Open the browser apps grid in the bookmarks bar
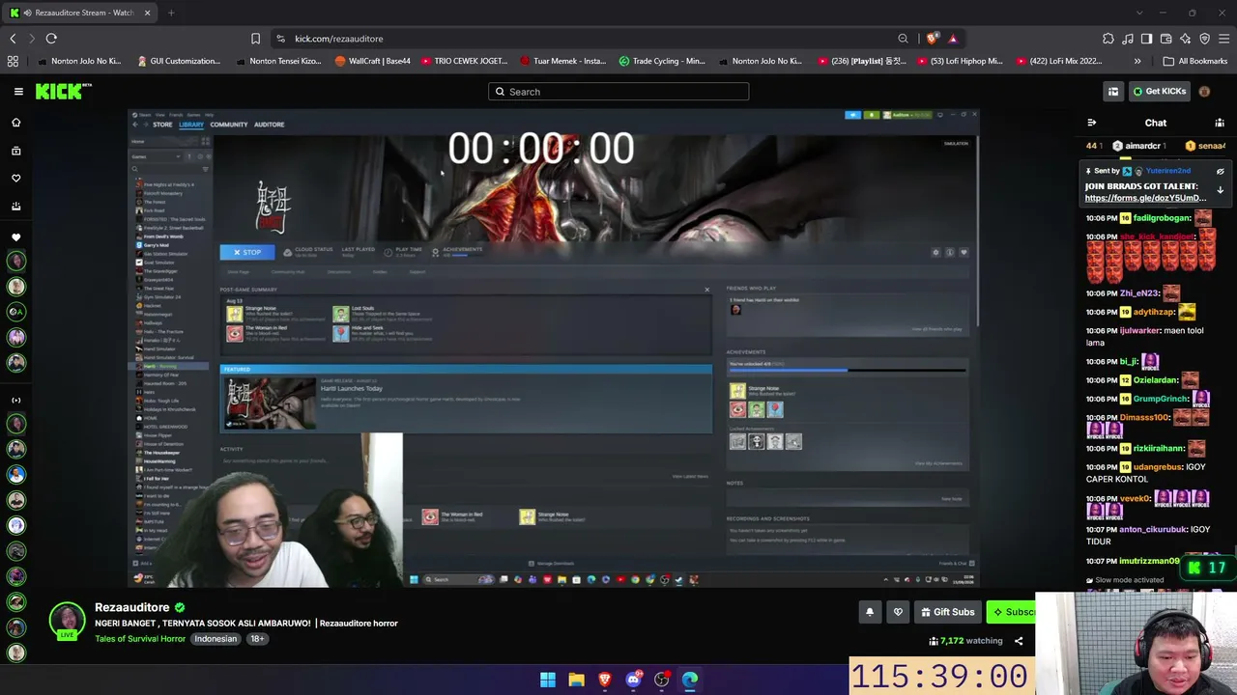1237x695 pixels. (x=13, y=61)
